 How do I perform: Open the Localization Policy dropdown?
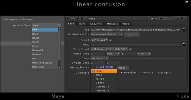pos(107,34)
